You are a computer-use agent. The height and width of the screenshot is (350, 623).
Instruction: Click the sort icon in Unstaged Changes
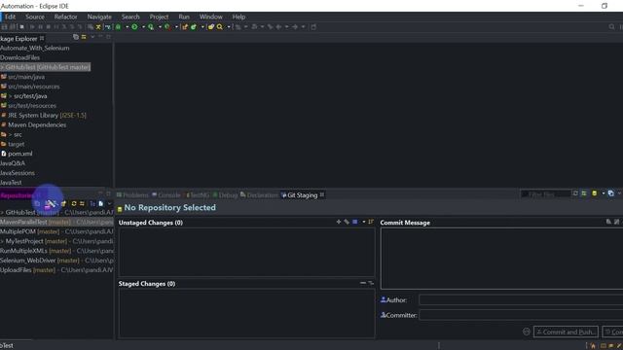371,222
